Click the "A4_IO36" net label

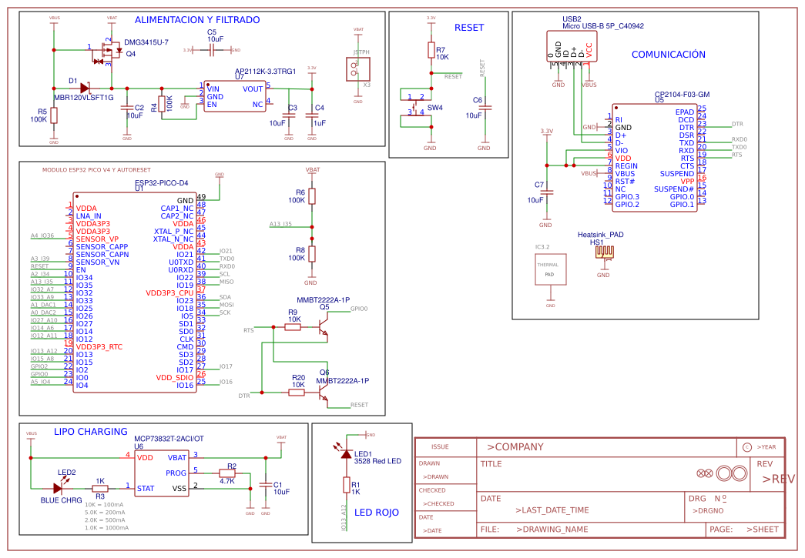pos(42,236)
